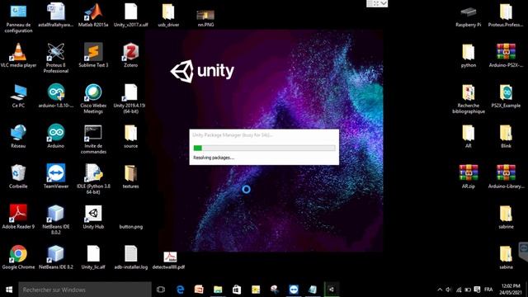Viewport: 528px width, 297px height.
Task: Open Adobe Reader 9 shortcut
Action: [18, 217]
